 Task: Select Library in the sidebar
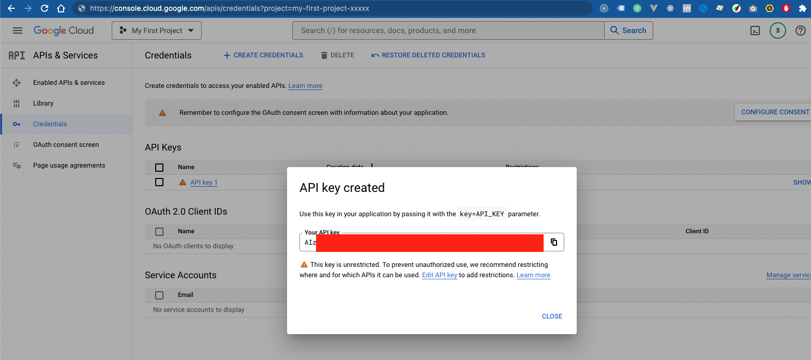43,103
